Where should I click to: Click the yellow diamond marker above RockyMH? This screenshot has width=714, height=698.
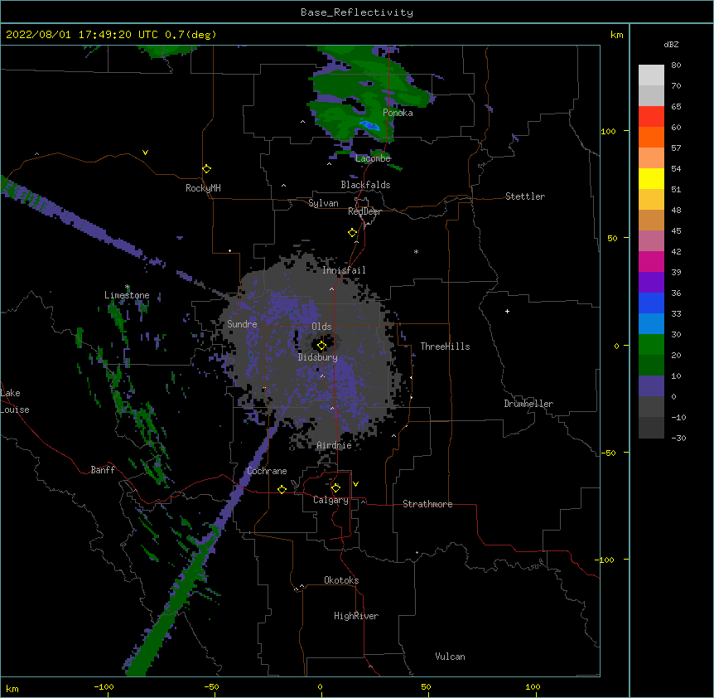pyautogui.click(x=206, y=169)
